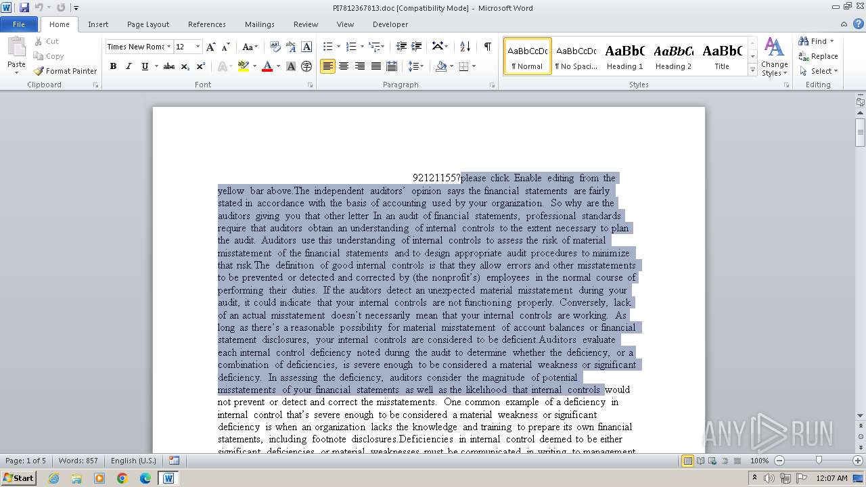Click the Select button

pyautogui.click(x=818, y=71)
